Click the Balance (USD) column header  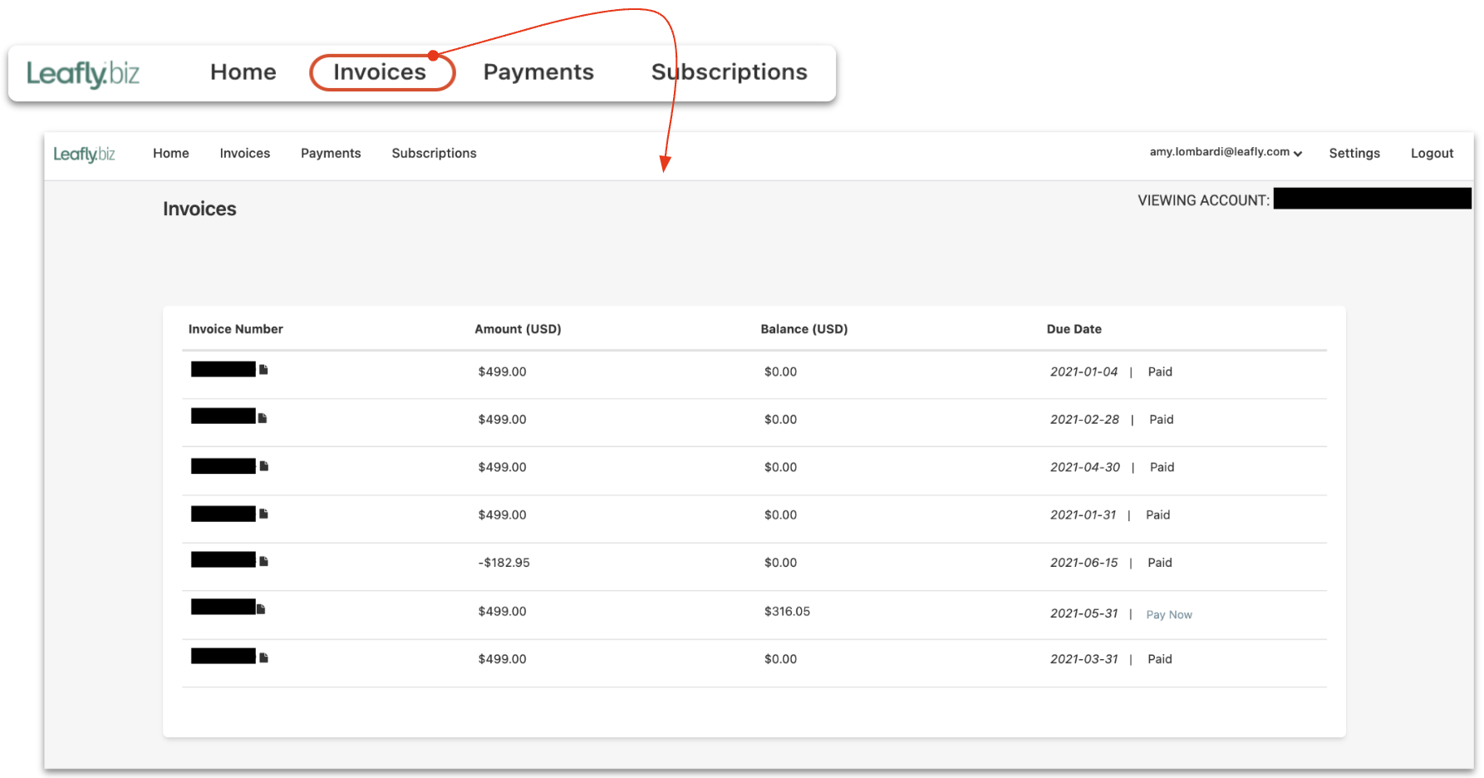804,329
